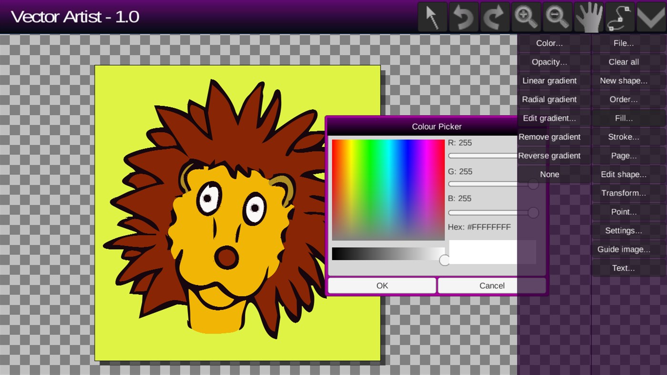Choose Reverse gradient
Image resolution: width=667 pixels, height=375 pixels.
click(549, 155)
